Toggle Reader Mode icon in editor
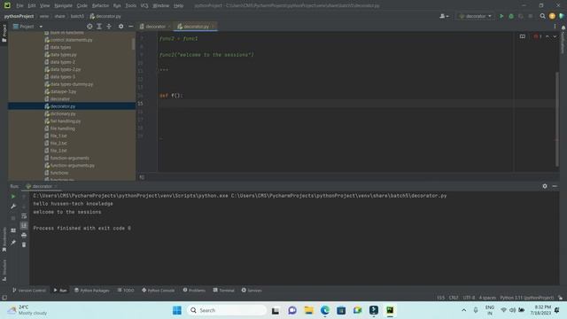This screenshot has height=319, width=567. (522, 36)
